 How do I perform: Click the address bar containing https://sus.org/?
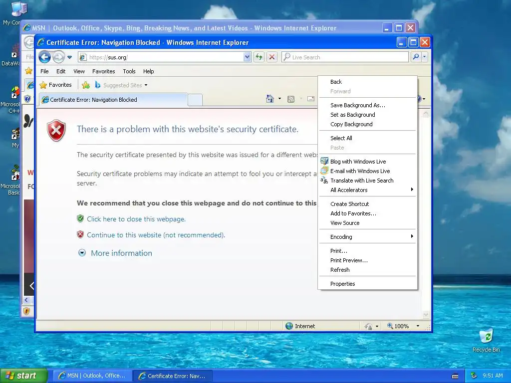pos(165,57)
